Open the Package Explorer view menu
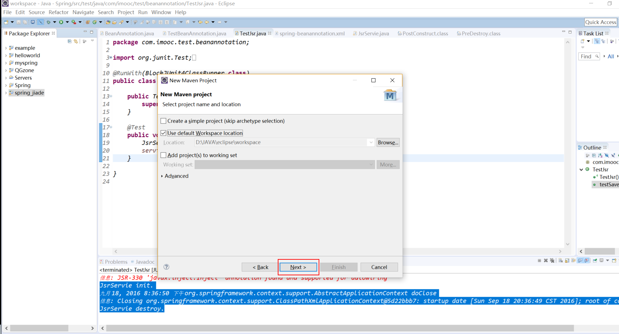 (92, 41)
